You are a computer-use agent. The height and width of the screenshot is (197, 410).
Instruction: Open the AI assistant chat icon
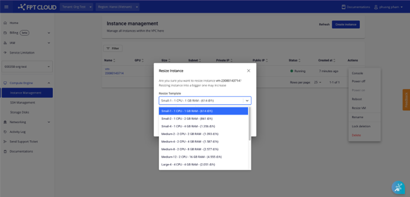(398, 187)
